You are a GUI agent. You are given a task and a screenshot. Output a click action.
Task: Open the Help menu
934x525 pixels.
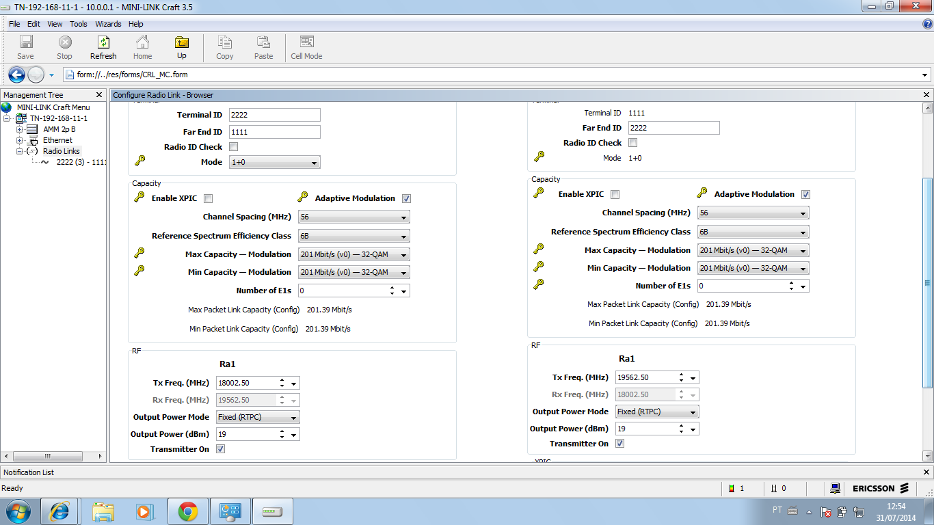pos(135,24)
